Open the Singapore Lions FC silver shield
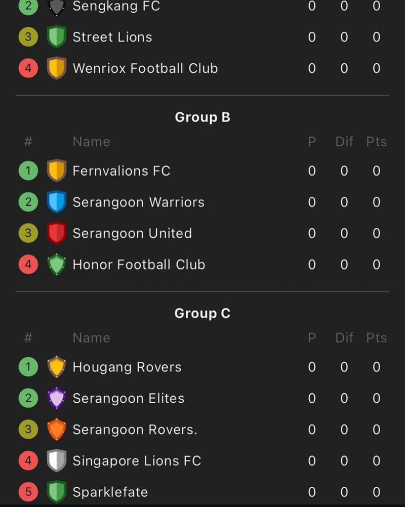This screenshot has width=405, height=507. click(x=57, y=461)
